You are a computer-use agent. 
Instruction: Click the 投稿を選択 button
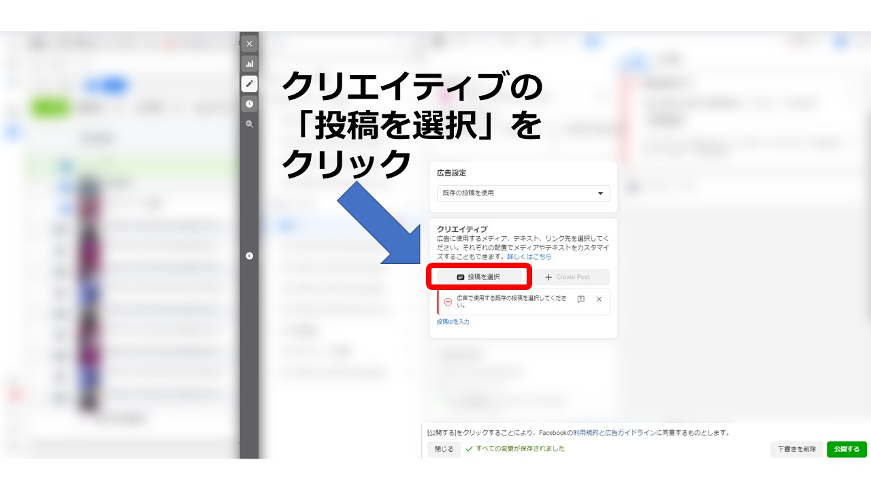(x=479, y=277)
